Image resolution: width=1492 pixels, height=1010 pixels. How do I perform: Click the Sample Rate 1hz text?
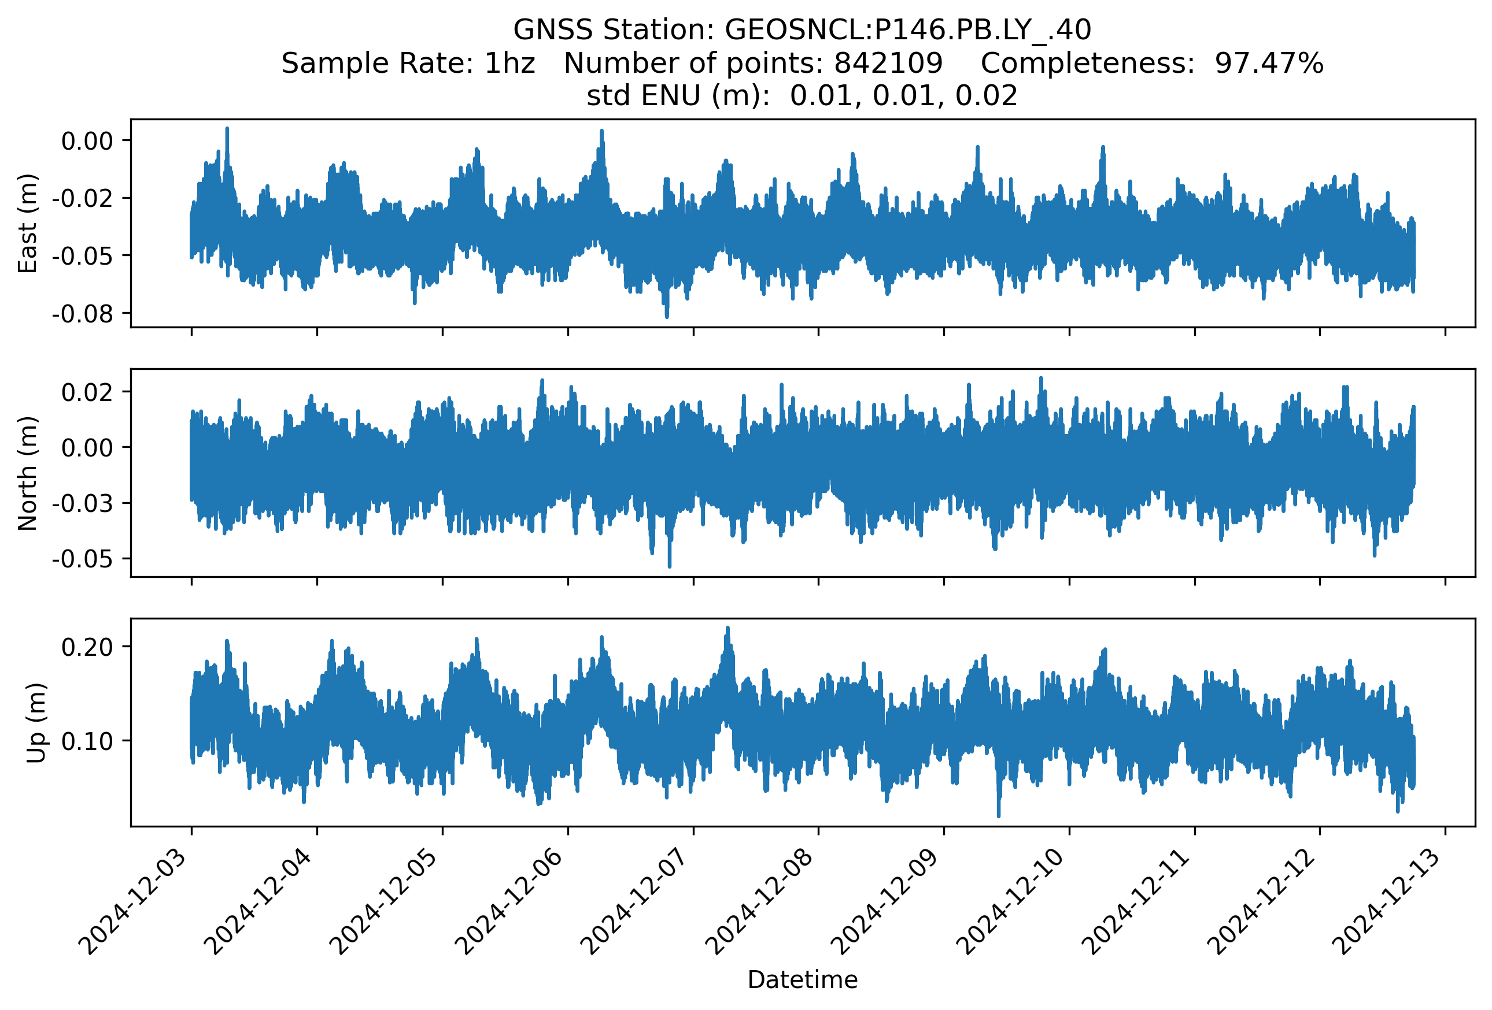pyautogui.click(x=408, y=64)
